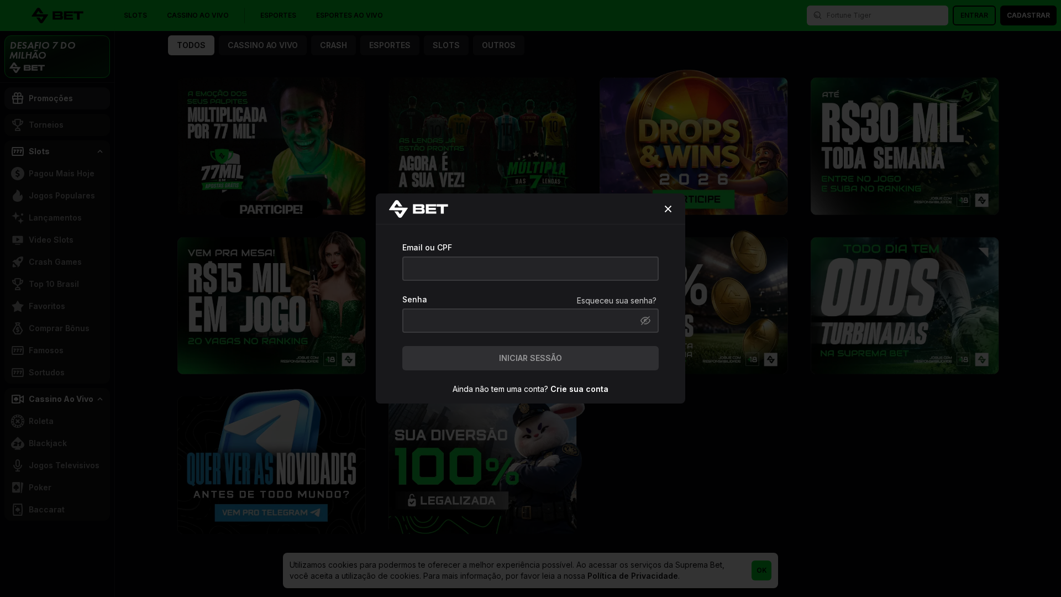1061x597 pixels.
Task: Open ESPORTES AO VIVO in top navigation
Action: click(349, 15)
